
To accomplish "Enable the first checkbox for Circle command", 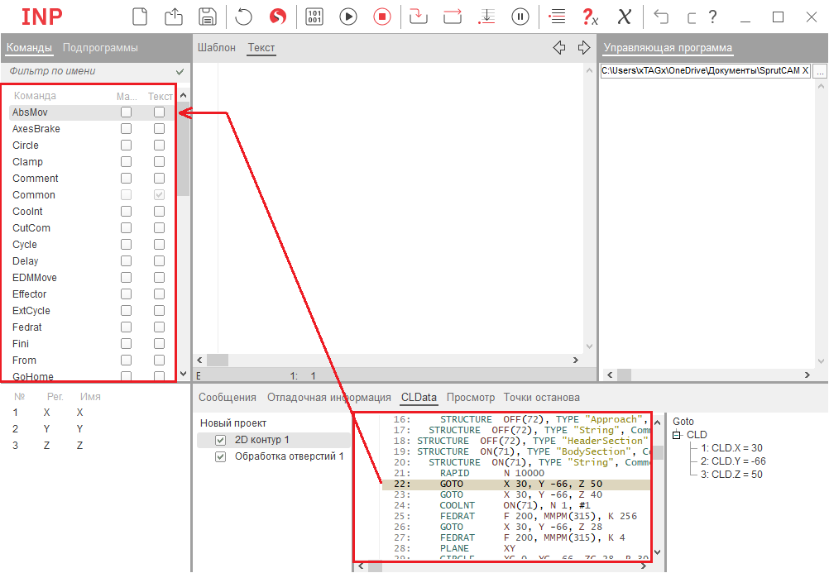I will [126, 146].
